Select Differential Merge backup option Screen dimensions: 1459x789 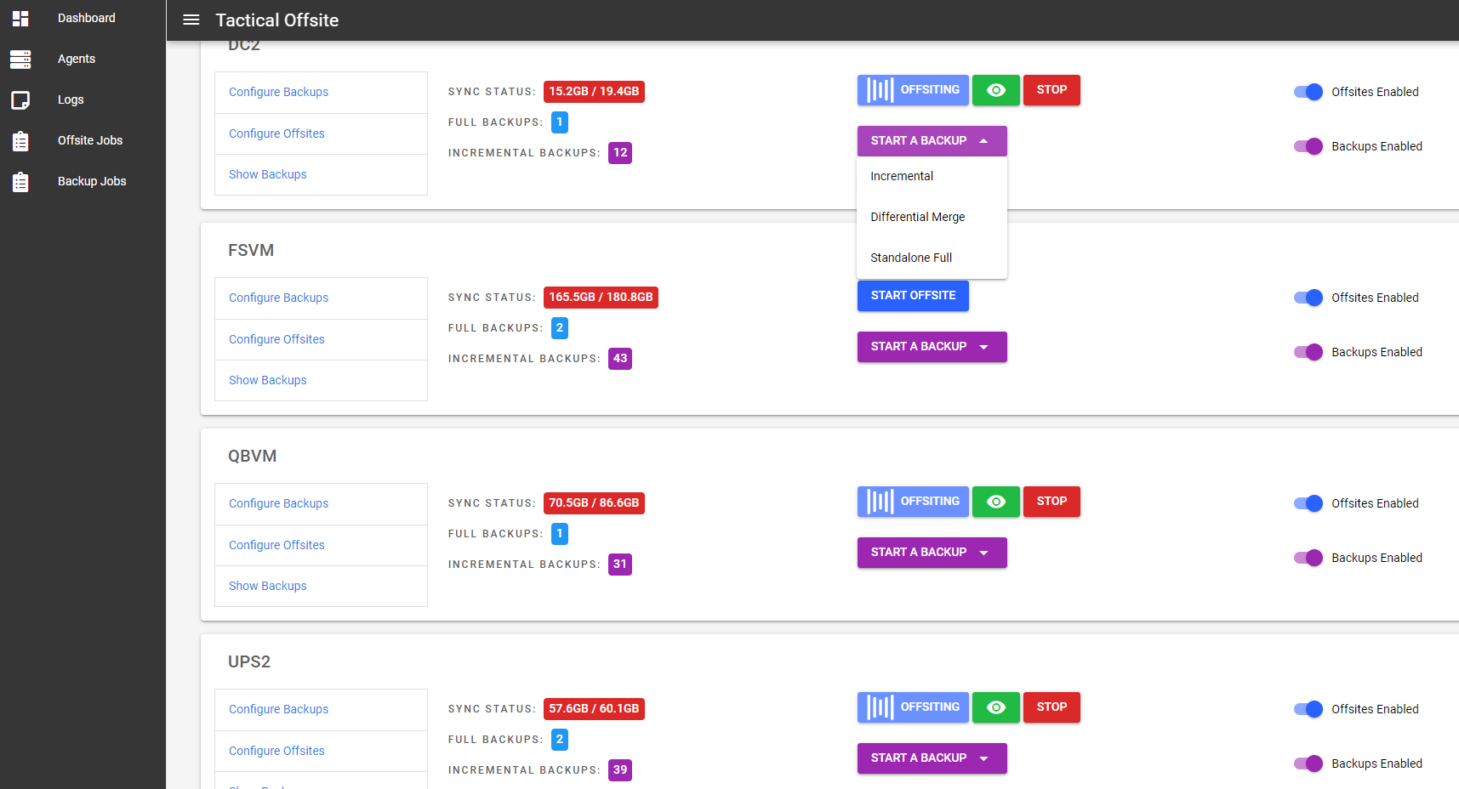(x=932, y=217)
